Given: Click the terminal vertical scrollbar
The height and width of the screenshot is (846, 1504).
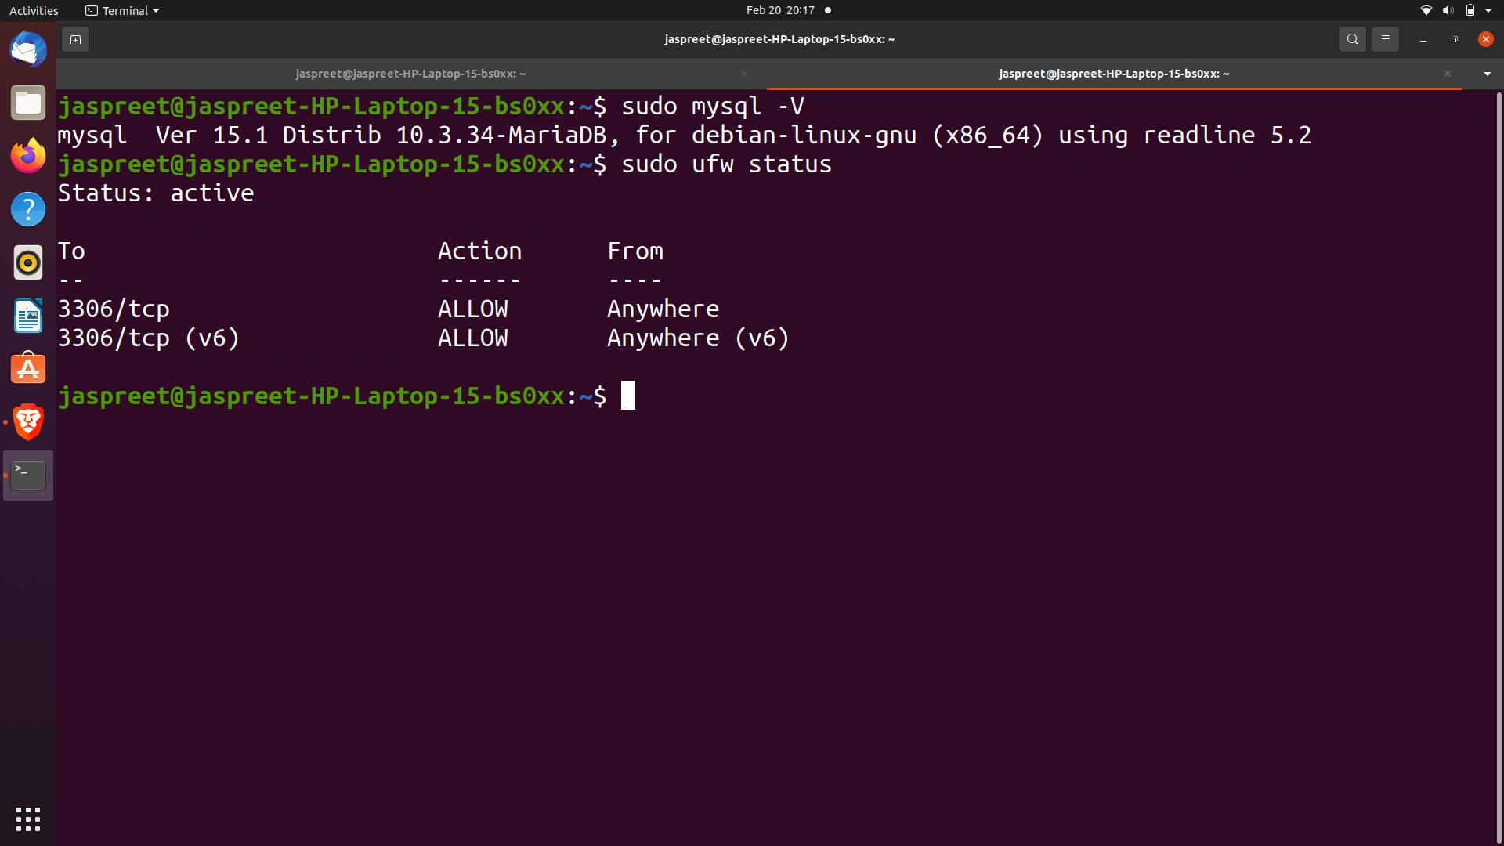Looking at the screenshot, I should point(1499,467).
